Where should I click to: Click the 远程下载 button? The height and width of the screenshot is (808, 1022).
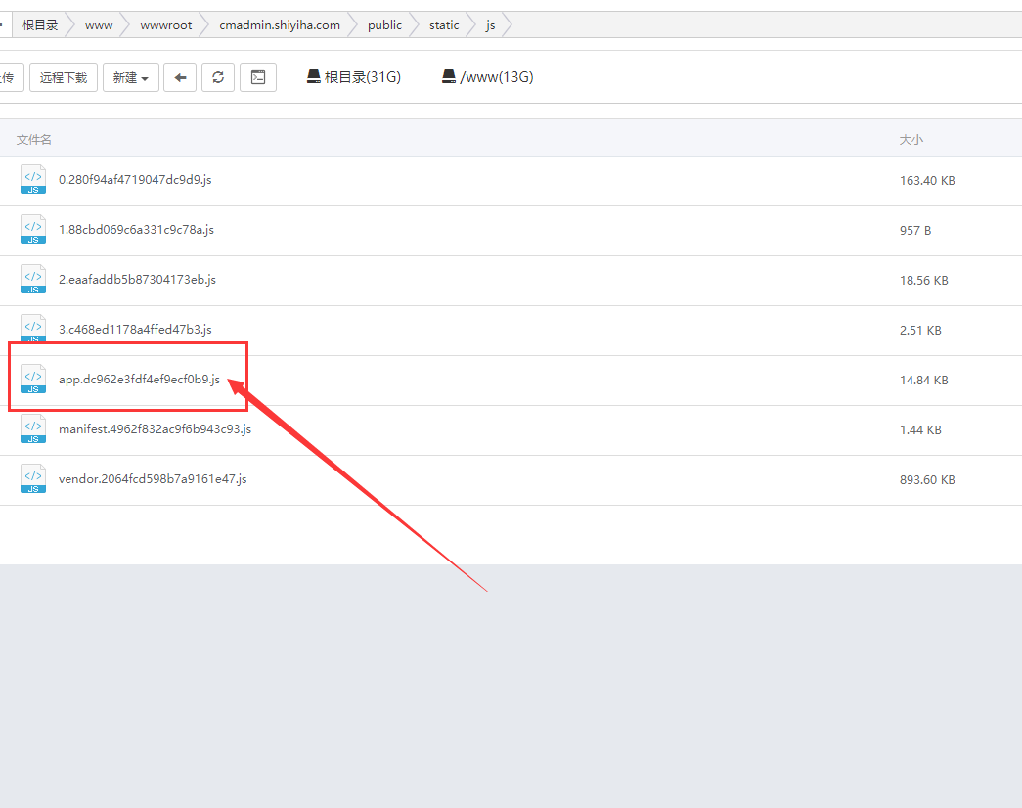[64, 77]
